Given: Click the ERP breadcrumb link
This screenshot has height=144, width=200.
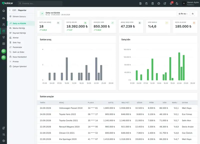Looking at the screenshot, I should (x=14, y=10).
